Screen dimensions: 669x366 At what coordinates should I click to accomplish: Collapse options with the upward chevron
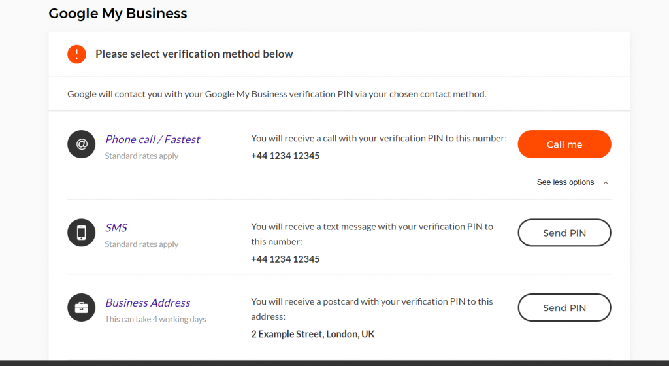[606, 182]
